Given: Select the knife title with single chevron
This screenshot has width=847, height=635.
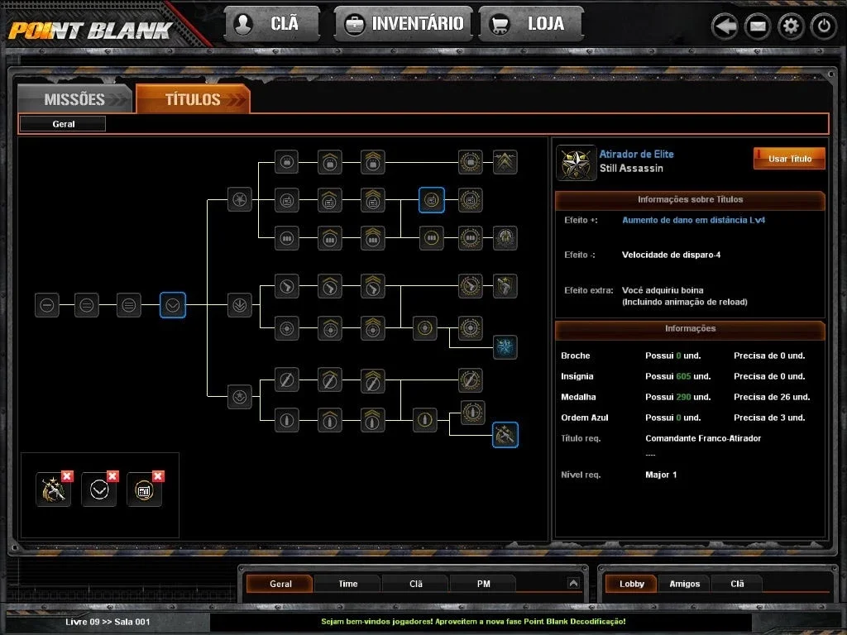Looking at the screenshot, I should click(x=329, y=380).
